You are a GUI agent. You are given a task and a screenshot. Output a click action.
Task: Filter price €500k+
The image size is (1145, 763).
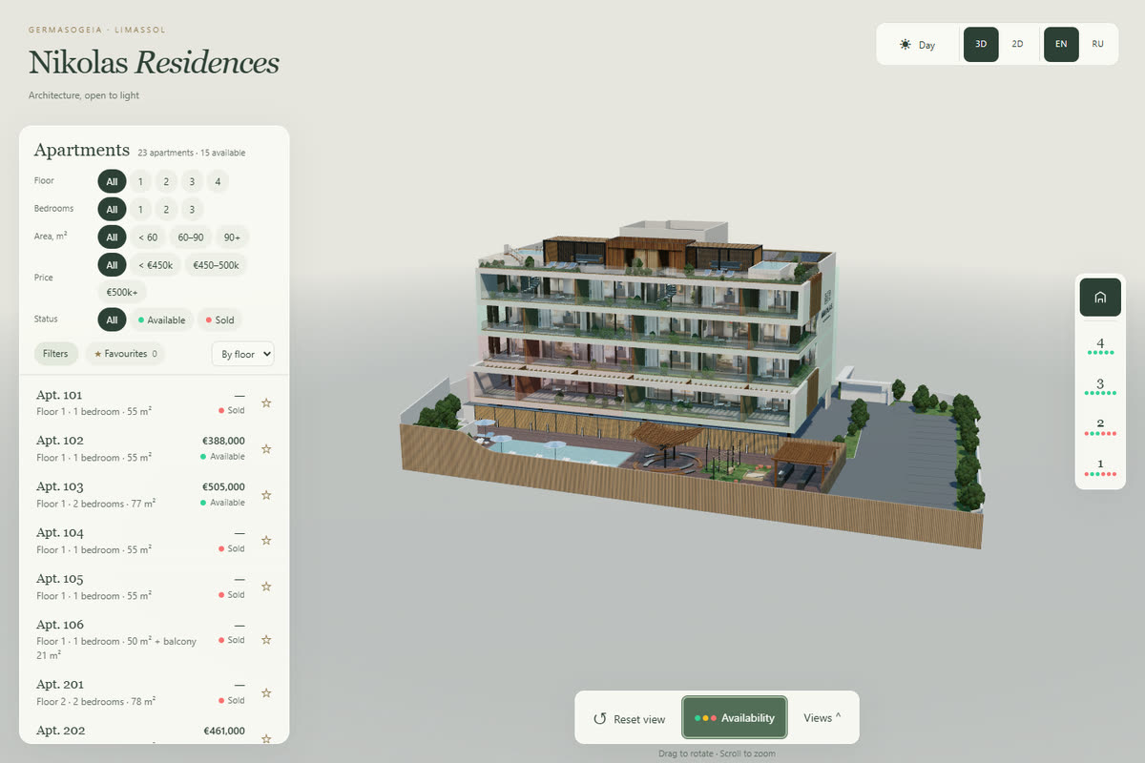tap(124, 292)
